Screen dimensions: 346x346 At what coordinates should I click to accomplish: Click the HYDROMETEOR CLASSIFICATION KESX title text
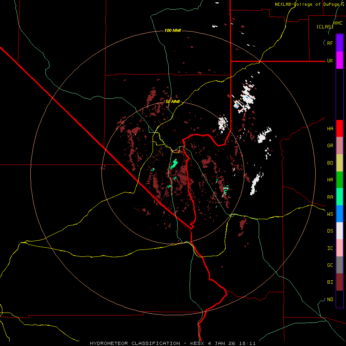[x=173, y=343]
